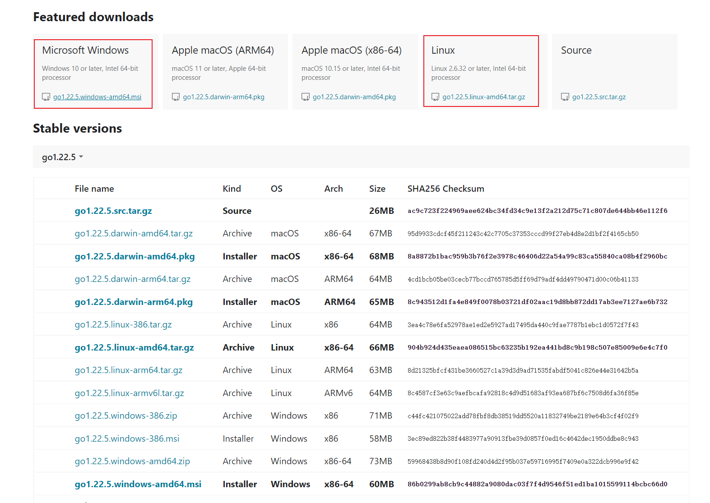The height and width of the screenshot is (503, 710).
Task: Select checksum starting with 59968438
Action: pyautogui.click(x=523, y=461)
